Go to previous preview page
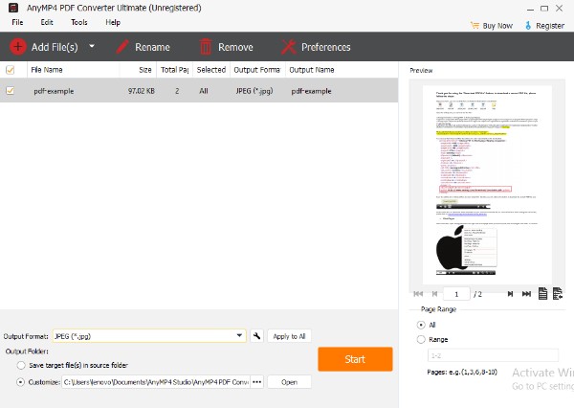574x408 pixels. [434, 294]
